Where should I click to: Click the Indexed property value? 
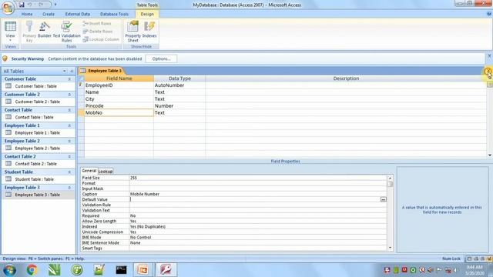point(258,226)
